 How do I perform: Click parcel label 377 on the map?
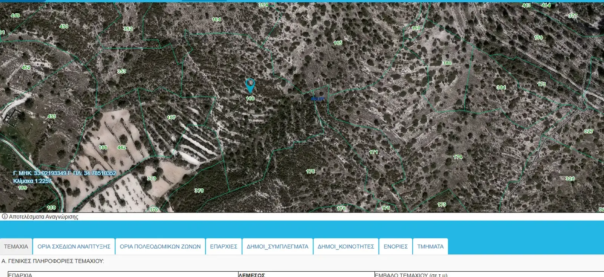pyautogui.click(x=573, y=16)
